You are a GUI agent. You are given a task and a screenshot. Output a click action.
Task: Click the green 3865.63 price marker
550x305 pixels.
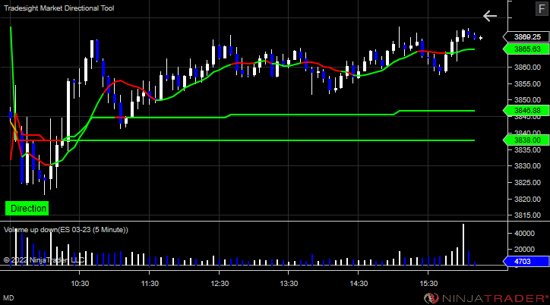[527, 49]
